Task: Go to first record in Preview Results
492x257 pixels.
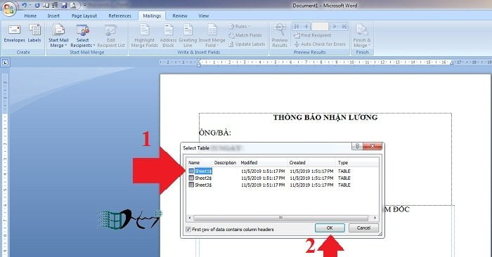Action: click(297, 26)
